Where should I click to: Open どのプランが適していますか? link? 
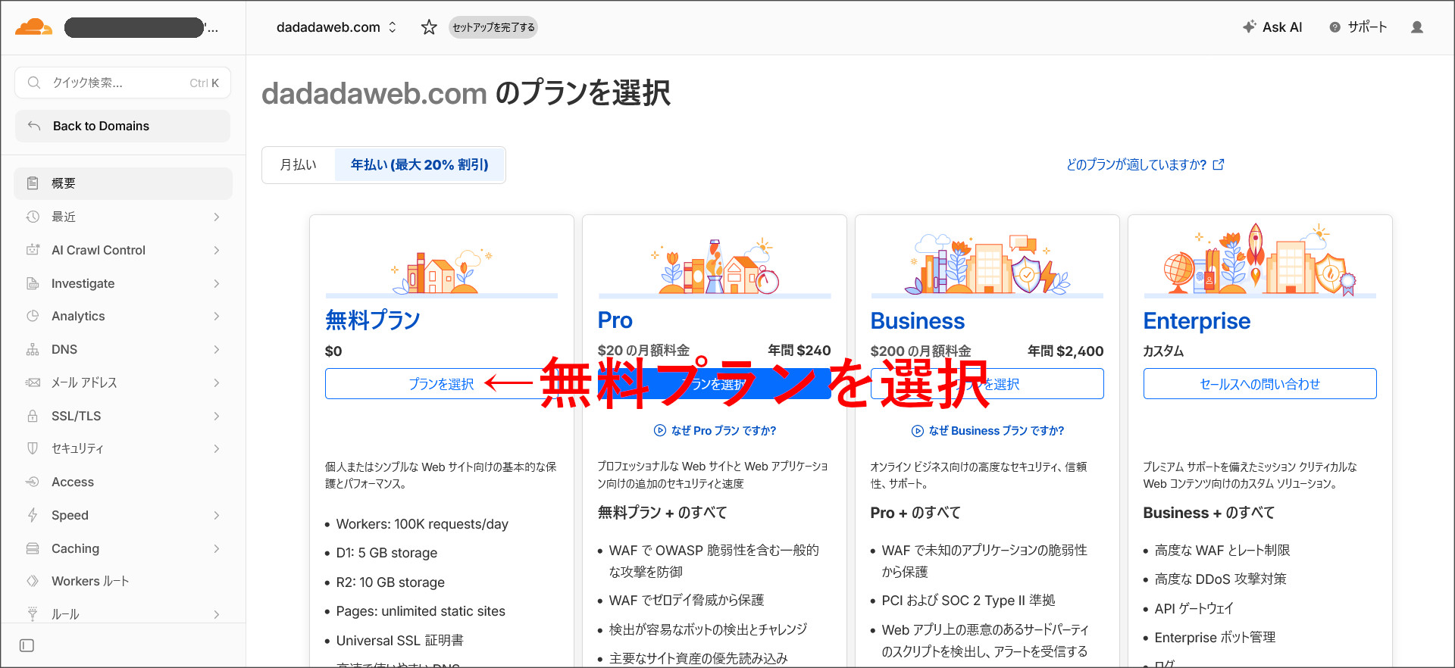pyautogui.click(x=1144, y=164)
